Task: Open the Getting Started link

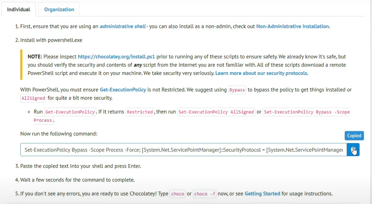Action: click(x=262, y=194)
